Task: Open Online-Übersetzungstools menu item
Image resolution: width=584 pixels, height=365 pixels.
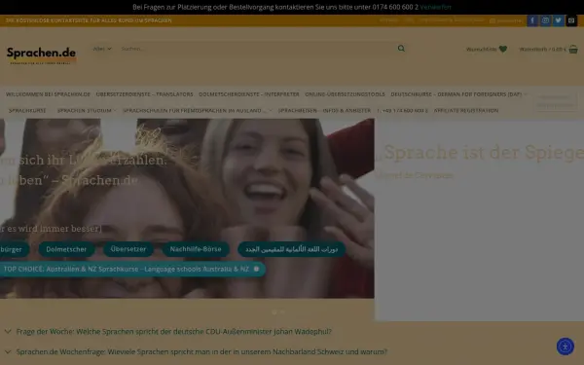Action: click(345, 94)
